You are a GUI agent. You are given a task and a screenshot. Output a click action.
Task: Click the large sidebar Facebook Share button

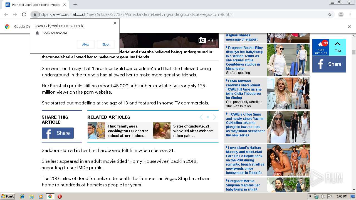pyautogui.click(x=329, y=64)
